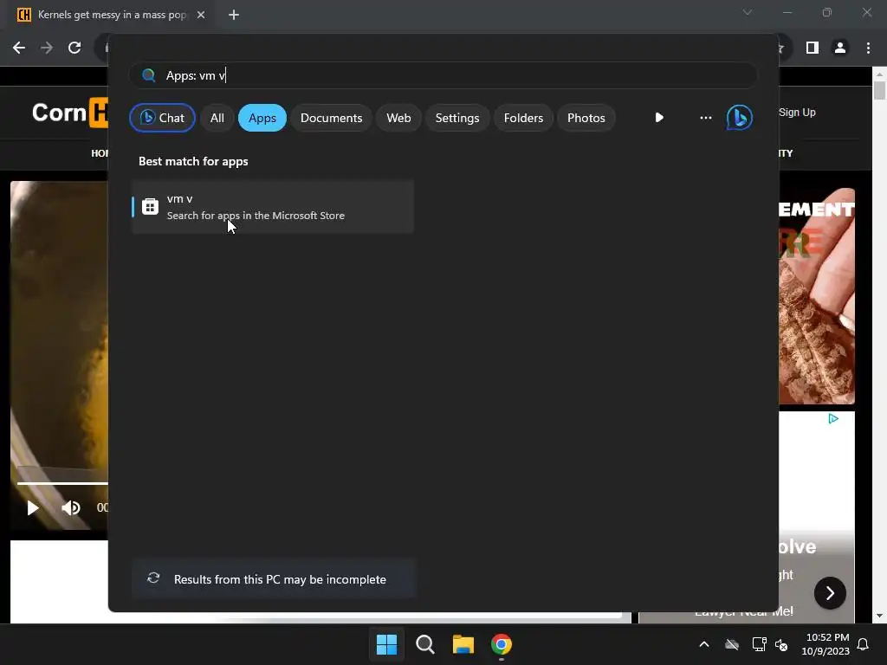Open the three-dot search options menu
The image size is (887, 665).
[705, 118]
